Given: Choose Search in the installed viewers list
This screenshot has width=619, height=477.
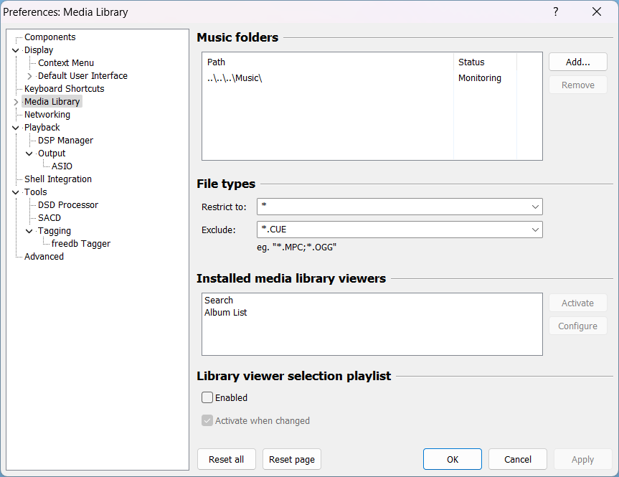Looking at the screenshot, I should pos(219,301).
